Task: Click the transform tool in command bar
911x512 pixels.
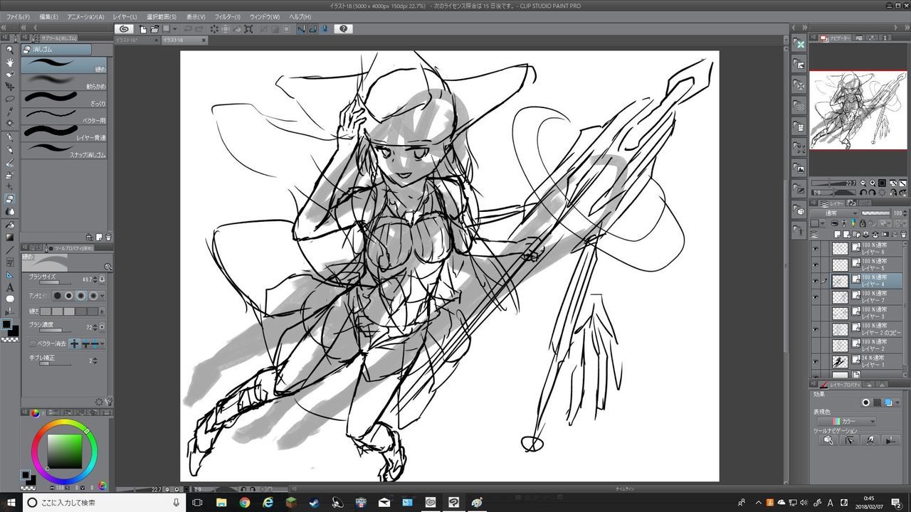Action: (x=248, y=29)
